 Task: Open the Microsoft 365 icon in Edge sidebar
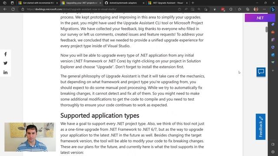(x=273, y=47)
